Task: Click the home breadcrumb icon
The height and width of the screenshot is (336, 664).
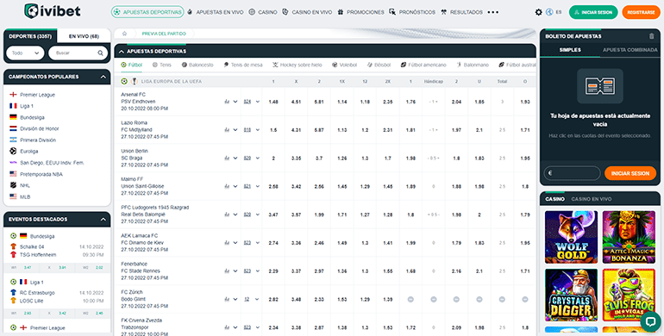Action: click(124, 34)
